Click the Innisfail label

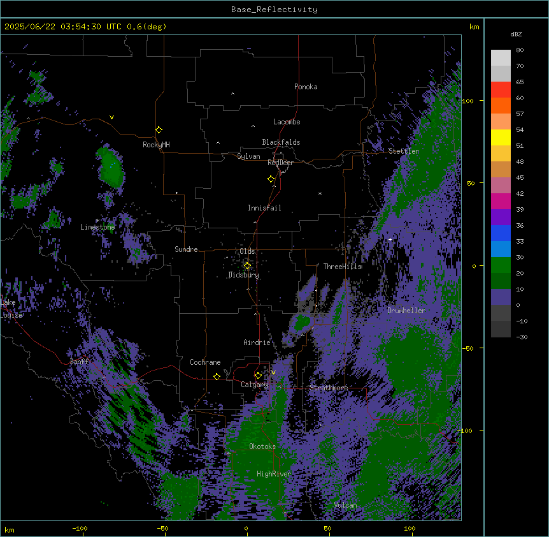[x=264, y=208]
